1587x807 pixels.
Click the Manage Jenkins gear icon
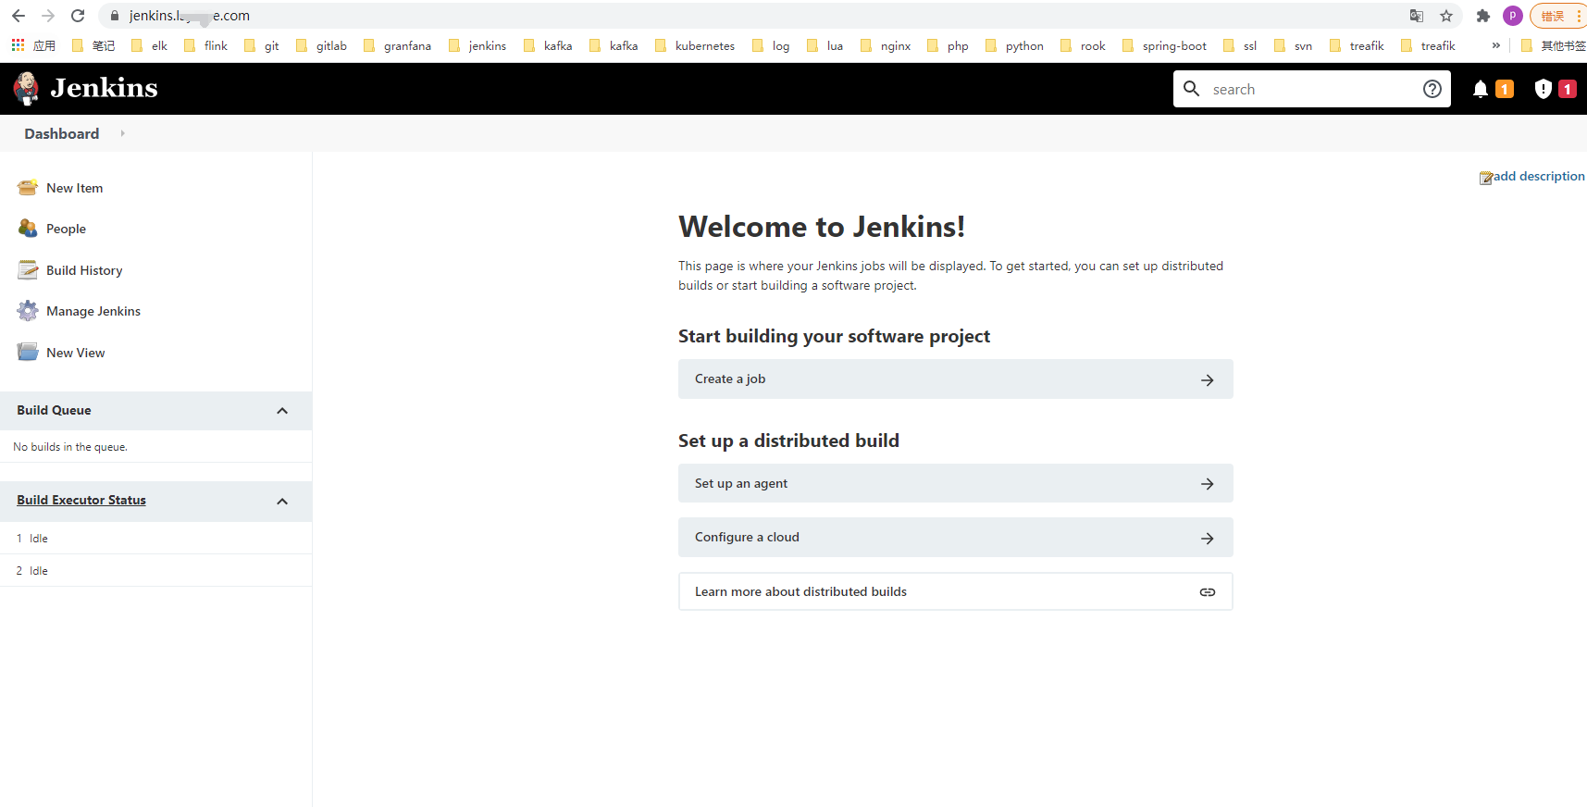click(x=28, y=311)
